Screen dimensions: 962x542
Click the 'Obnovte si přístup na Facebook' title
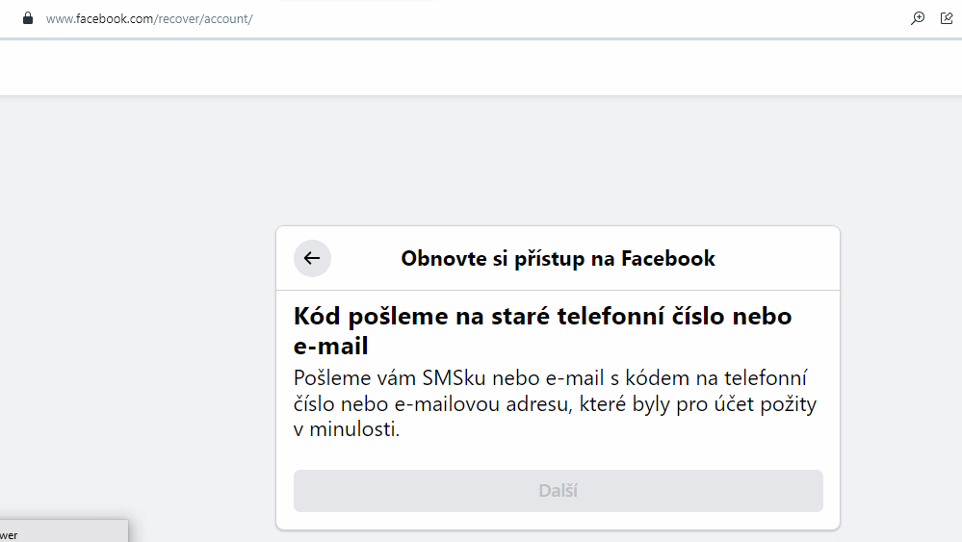558,258
